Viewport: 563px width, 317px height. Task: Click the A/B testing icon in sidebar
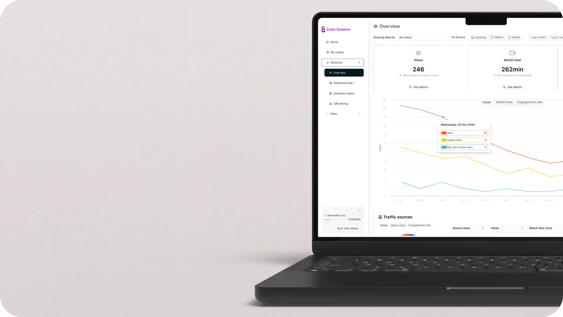pos(330,103)
